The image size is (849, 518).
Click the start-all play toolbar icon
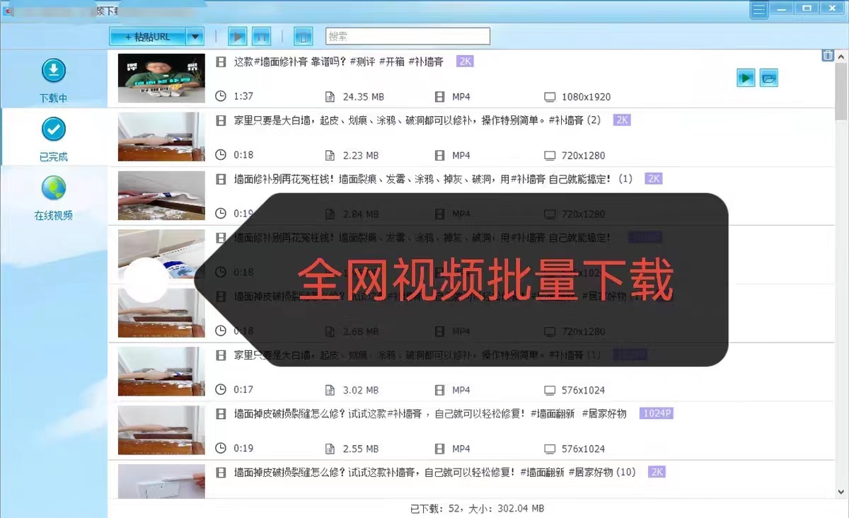pos(238,36)
